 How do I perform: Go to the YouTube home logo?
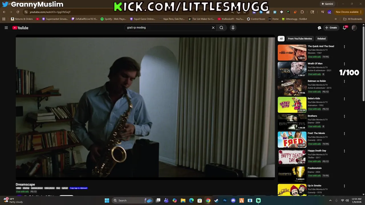click(20, 28)
